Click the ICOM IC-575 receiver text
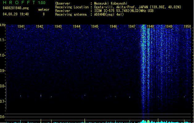The image size is (194, 123). (124, 11)
